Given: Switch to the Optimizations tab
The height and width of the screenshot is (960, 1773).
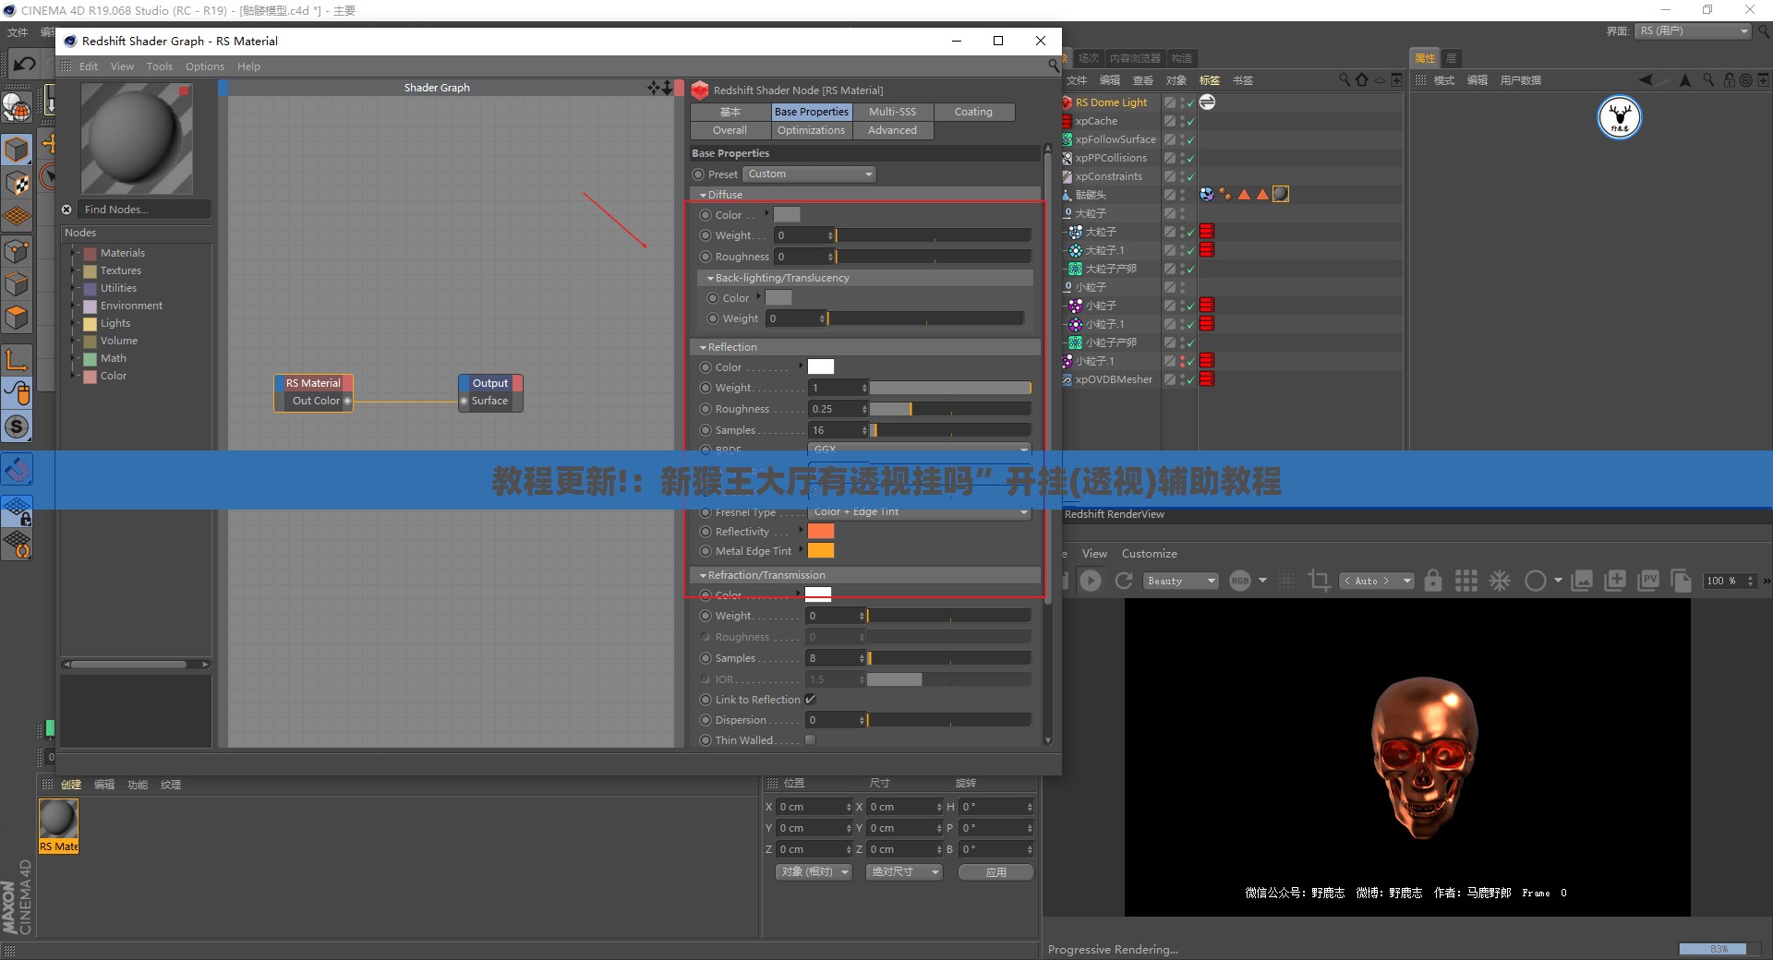Looking at the screenshot, I should click(811, 130).
